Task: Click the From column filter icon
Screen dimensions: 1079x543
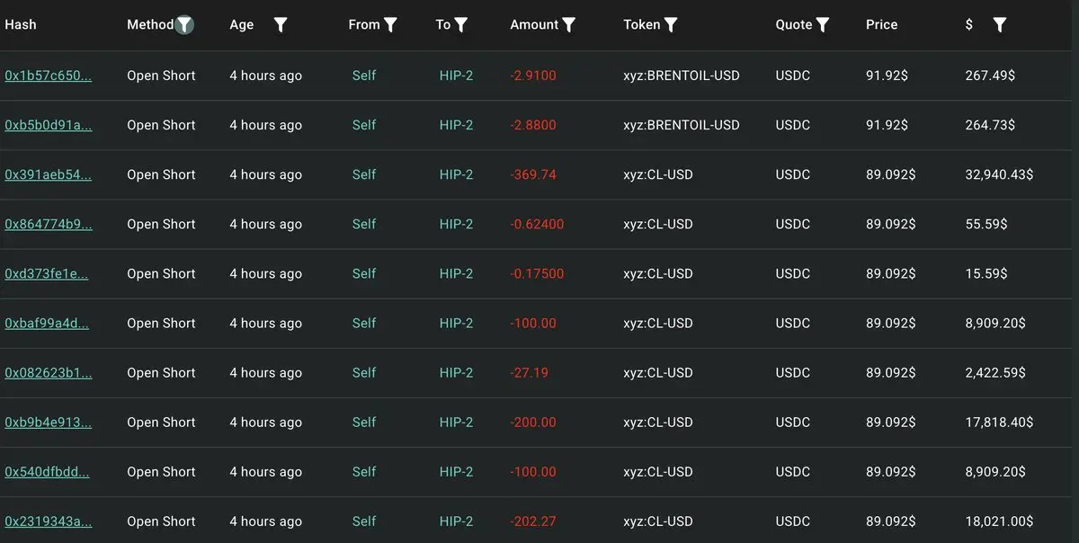Action: tap(390, 25)
